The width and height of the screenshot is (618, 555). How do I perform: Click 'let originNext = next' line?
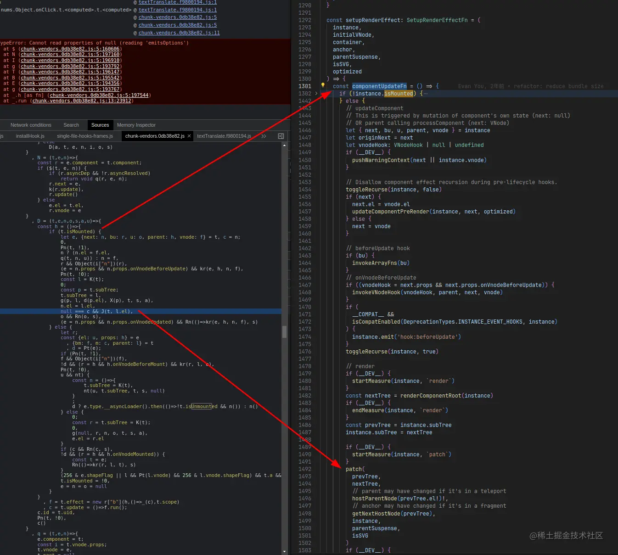tap(379, 138)
